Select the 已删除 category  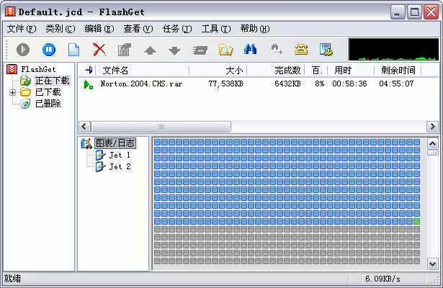pos(48,104)
